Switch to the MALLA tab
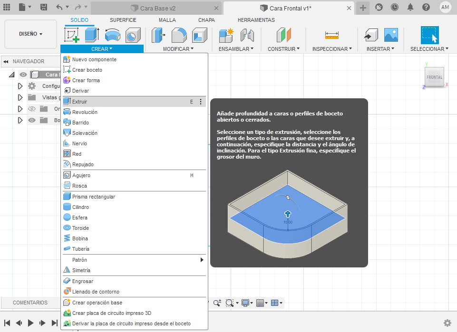 point(167,20)
